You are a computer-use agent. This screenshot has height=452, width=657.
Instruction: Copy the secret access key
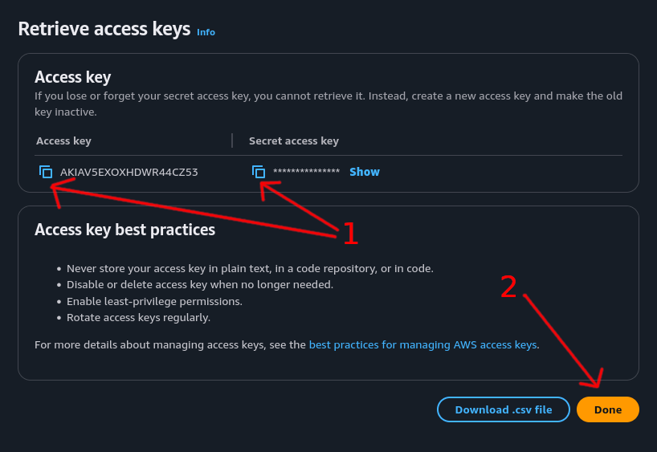click(x=259, y=172)
